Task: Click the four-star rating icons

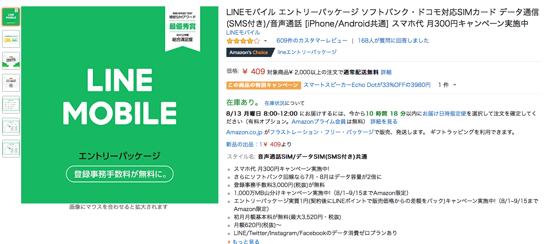Action: click(x=243, y=41)
